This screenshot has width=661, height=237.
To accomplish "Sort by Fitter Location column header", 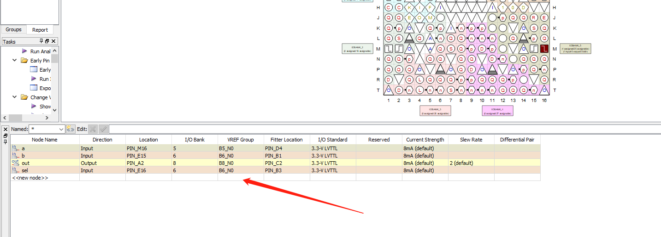I will pyautogui.click(x=287, y=140).
